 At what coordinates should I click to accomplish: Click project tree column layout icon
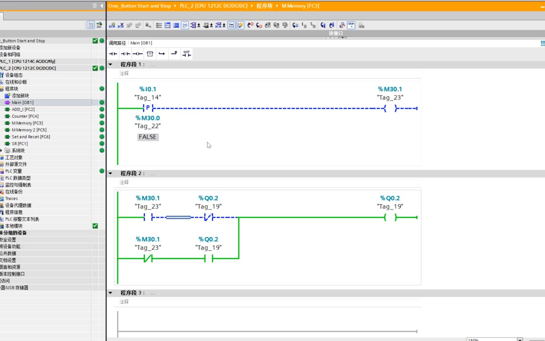[x=94, y=6]
